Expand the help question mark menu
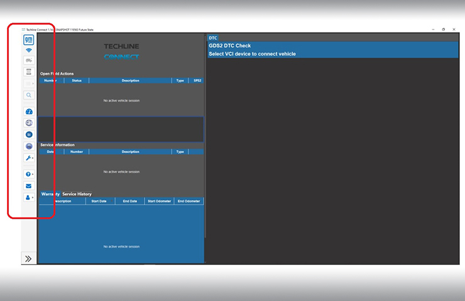 pos(29,174)
